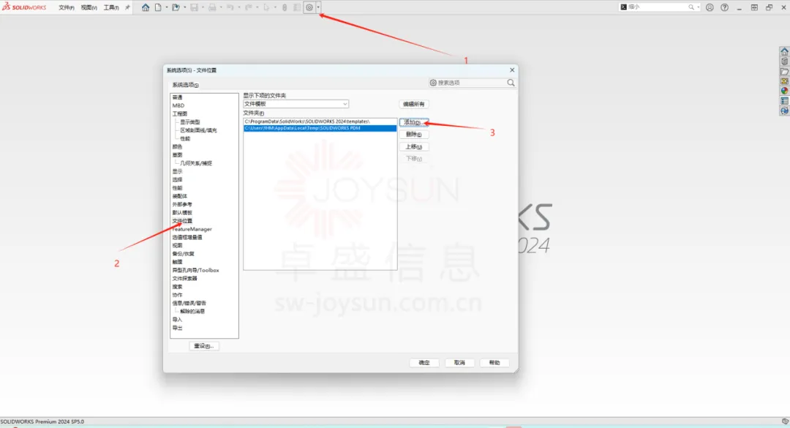Click the 搜索选项 search field in dialog
The height and width of the screenshot is (428, 790).
click(472, 83)
